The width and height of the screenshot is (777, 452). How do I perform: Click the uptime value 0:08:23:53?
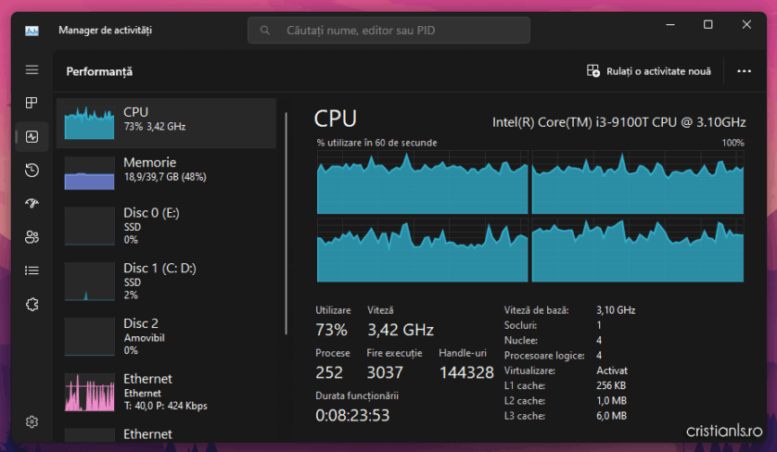tap(352, 415)
